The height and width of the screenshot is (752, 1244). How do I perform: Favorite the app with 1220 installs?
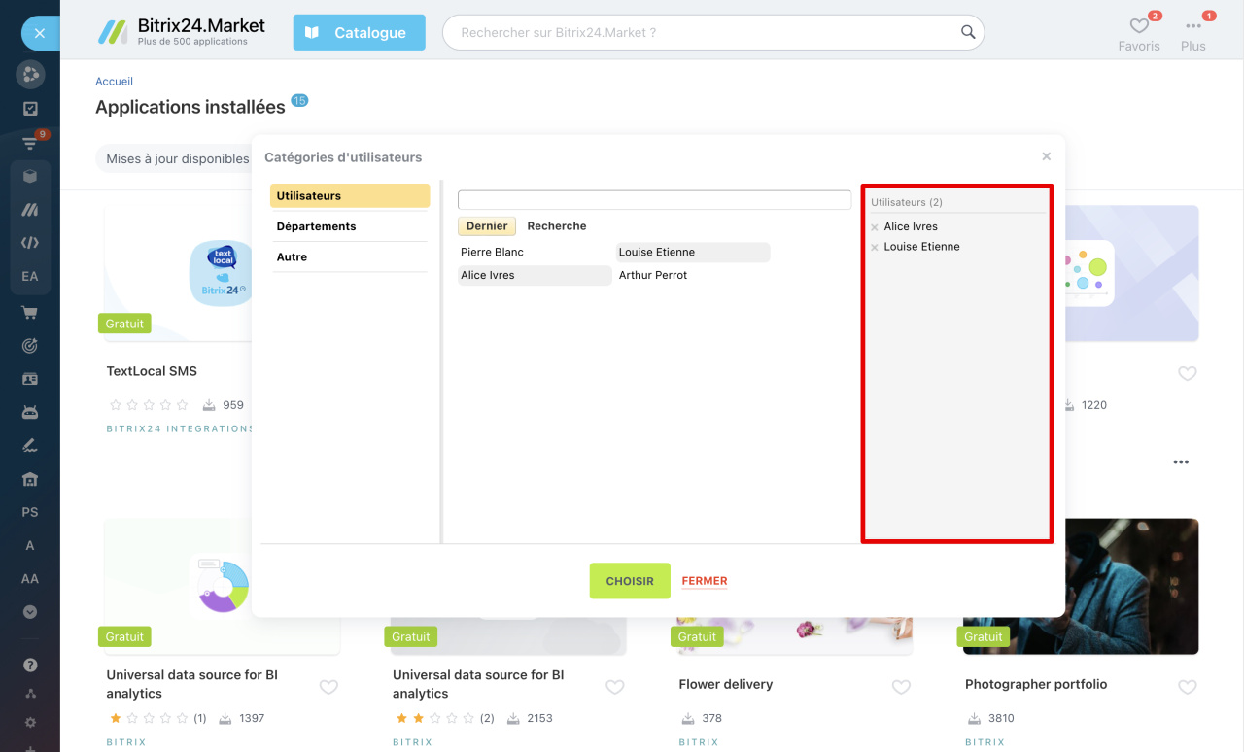[1188, 373]
